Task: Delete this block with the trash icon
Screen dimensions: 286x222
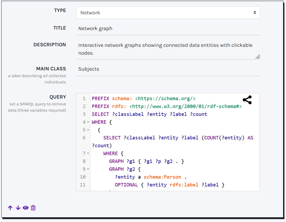Action: 33,208
